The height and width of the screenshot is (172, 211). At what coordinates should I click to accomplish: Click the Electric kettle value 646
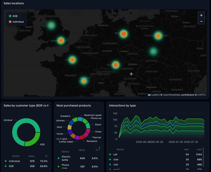coord(83,158)
